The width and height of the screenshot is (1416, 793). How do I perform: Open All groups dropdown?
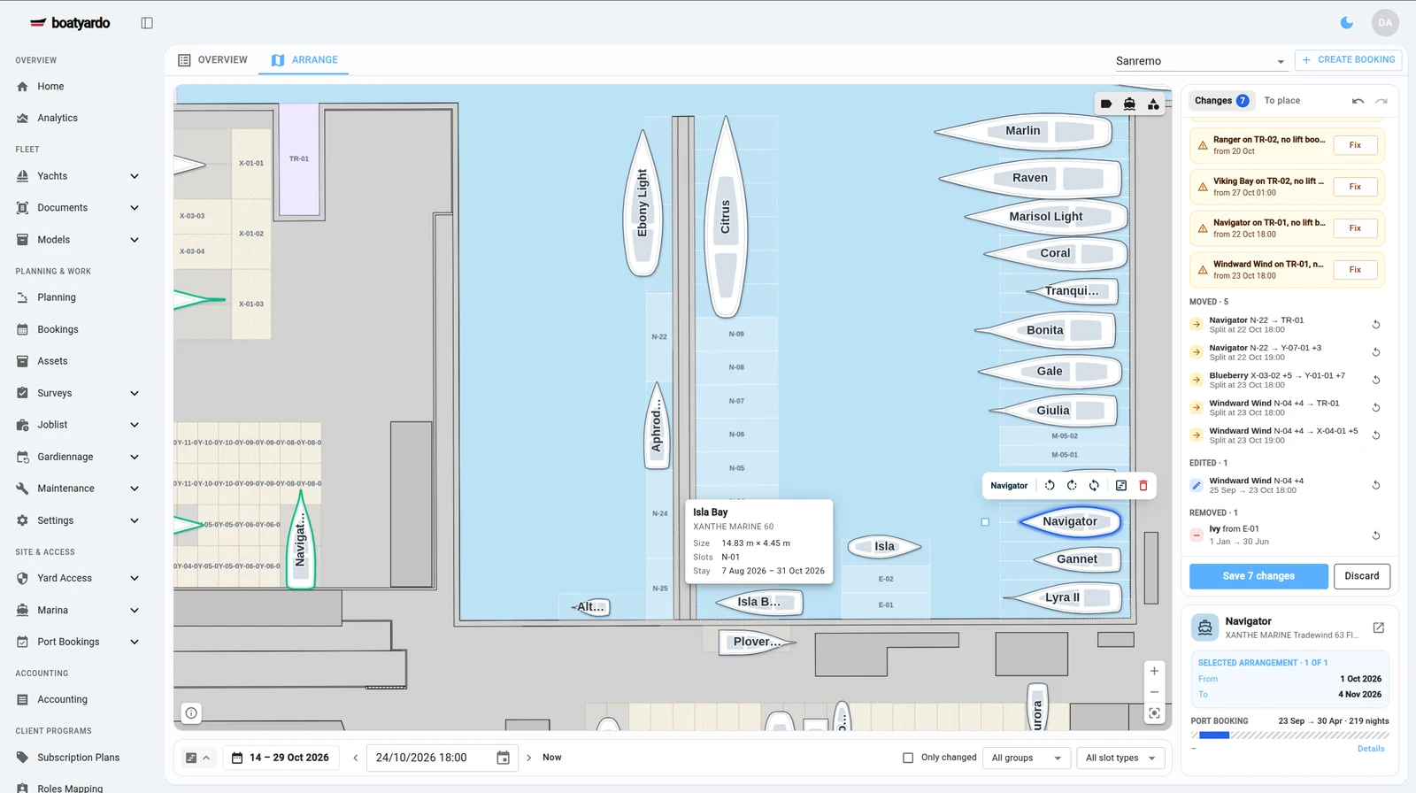[x=1027, y=758]
